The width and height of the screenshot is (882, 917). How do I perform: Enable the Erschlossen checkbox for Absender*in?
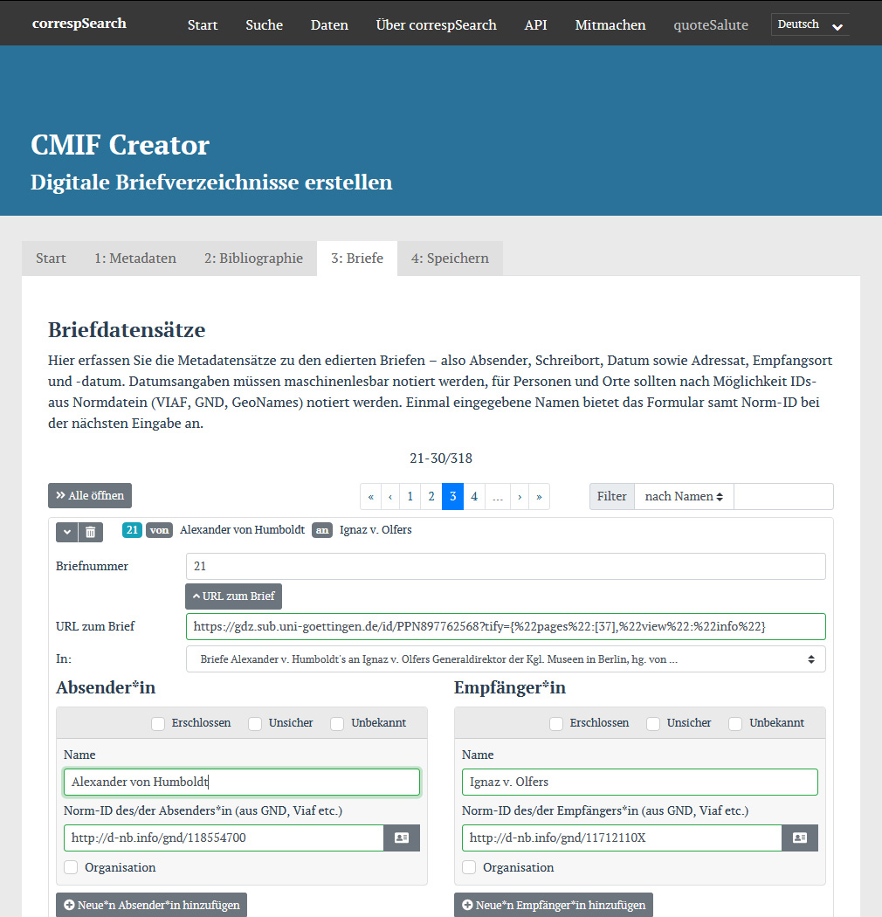point(157,724)
